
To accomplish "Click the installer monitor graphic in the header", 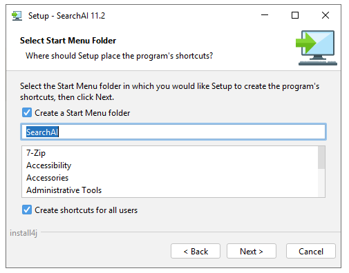I will pyautogui.click(x=317, y=48).
